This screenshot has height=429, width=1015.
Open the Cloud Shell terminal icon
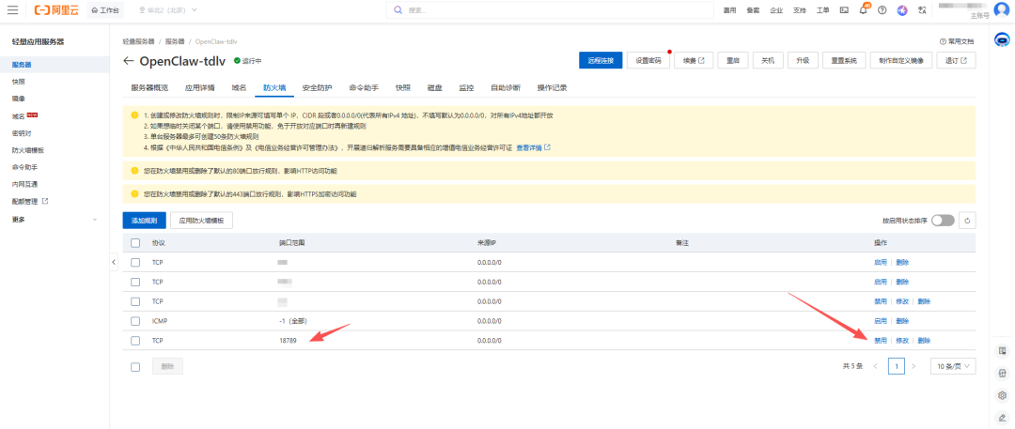coord(844,9)
